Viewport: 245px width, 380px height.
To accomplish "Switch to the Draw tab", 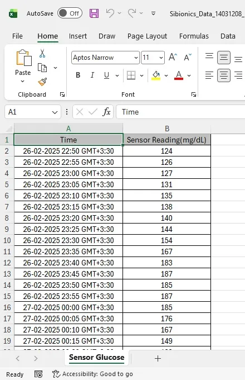I will [107, 36].
